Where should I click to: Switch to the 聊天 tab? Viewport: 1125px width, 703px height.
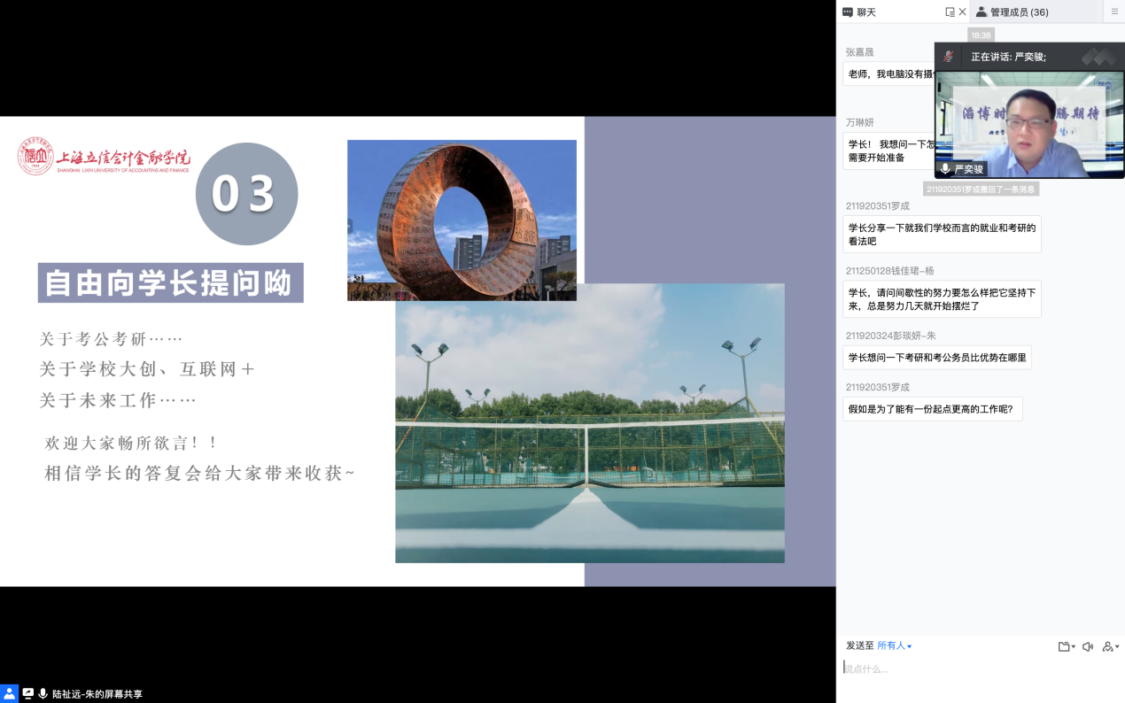859,12
